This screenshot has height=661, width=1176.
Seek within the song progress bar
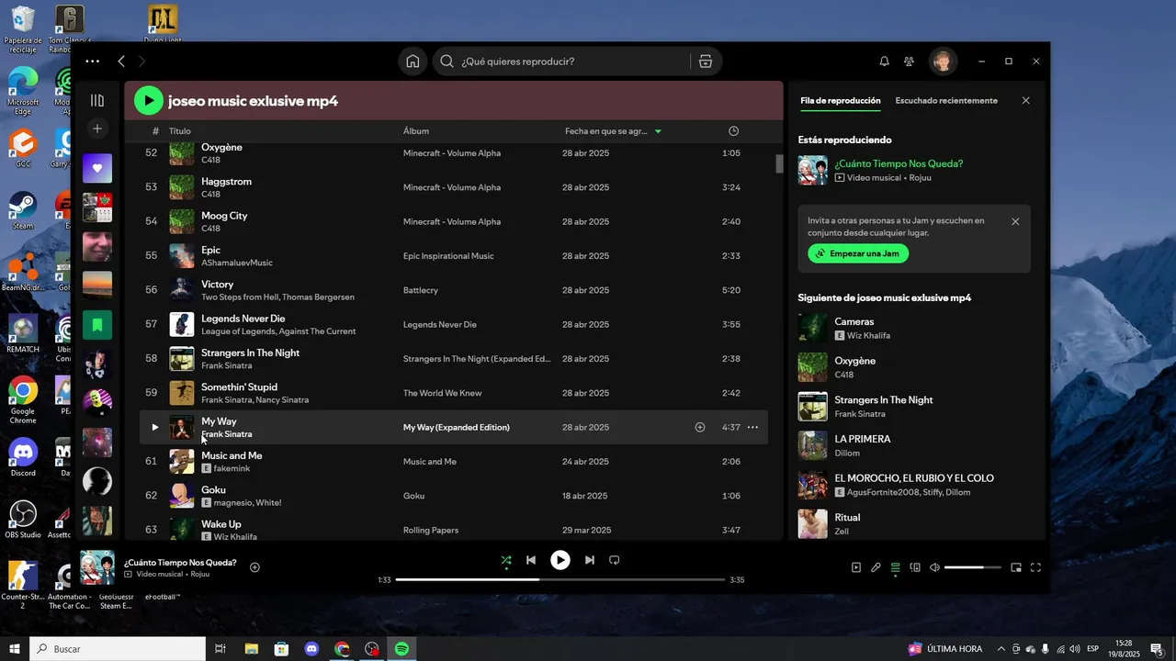point(560,579)
